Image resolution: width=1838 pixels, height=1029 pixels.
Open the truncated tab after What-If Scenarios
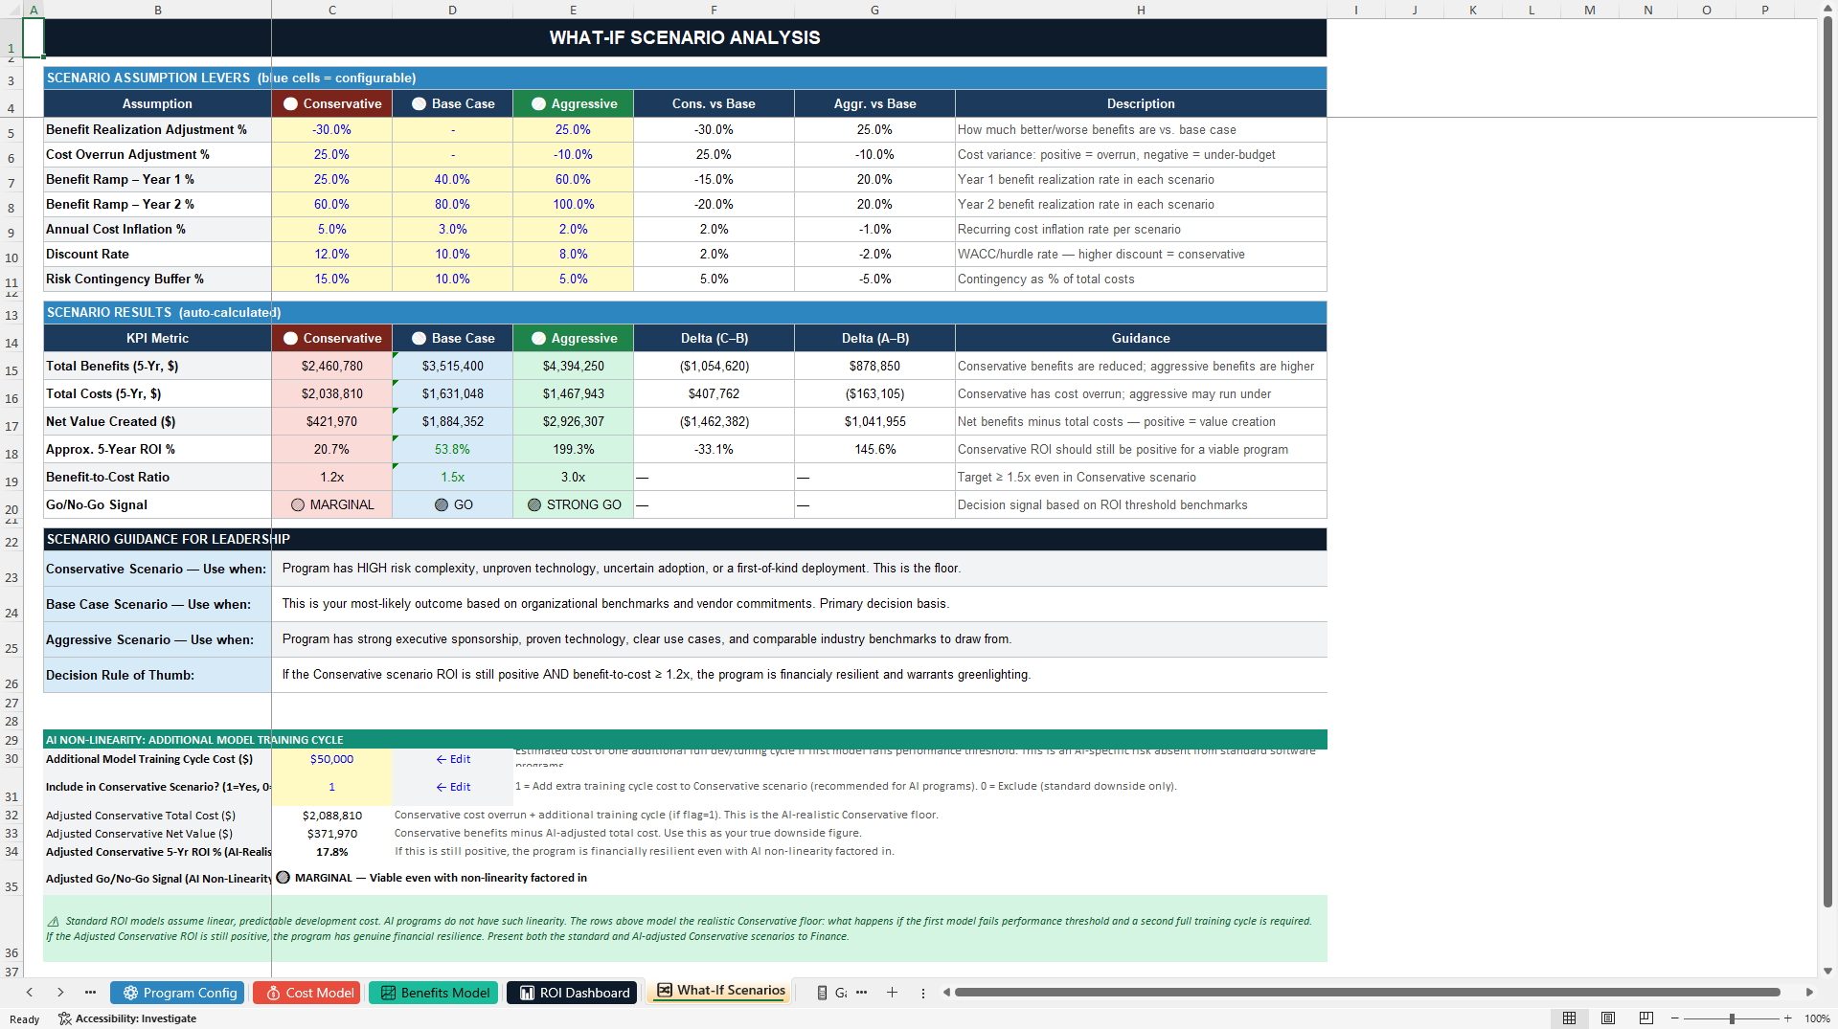pos(831,993)
